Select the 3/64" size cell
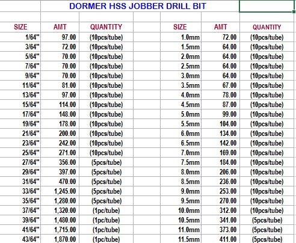Screen dimensions: 296x243 coord(20,47)
